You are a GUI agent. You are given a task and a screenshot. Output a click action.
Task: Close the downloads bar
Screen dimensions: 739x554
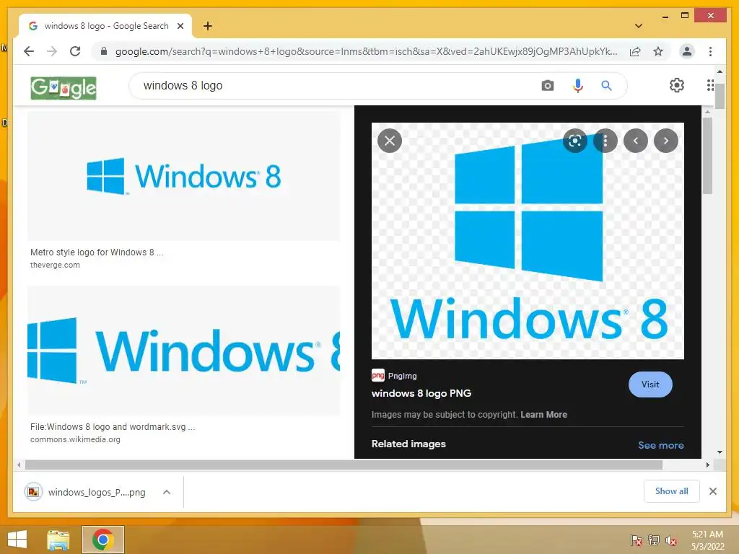point(712,491)
